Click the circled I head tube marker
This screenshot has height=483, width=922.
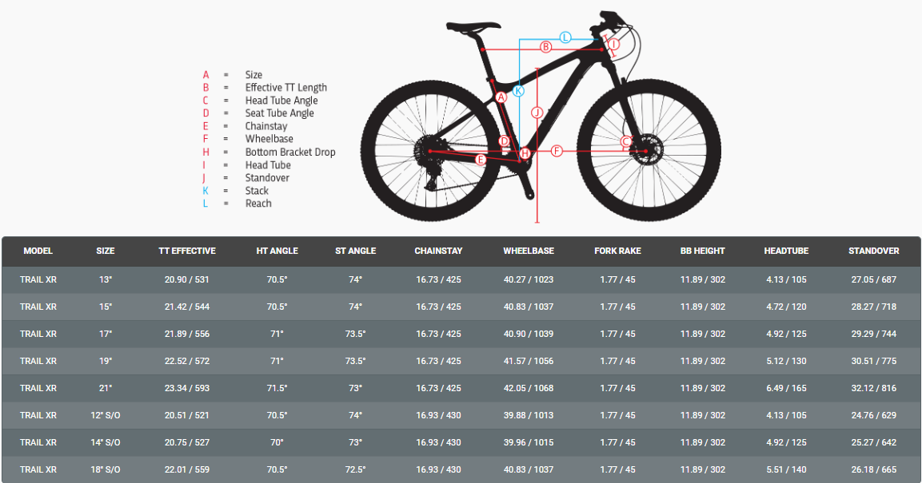pyautogui.click(x=613, y=45)
